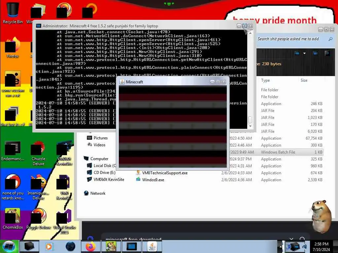Click the 67,754 KB Application row
This screenshot has width=338, height=253.
(276, 138)
